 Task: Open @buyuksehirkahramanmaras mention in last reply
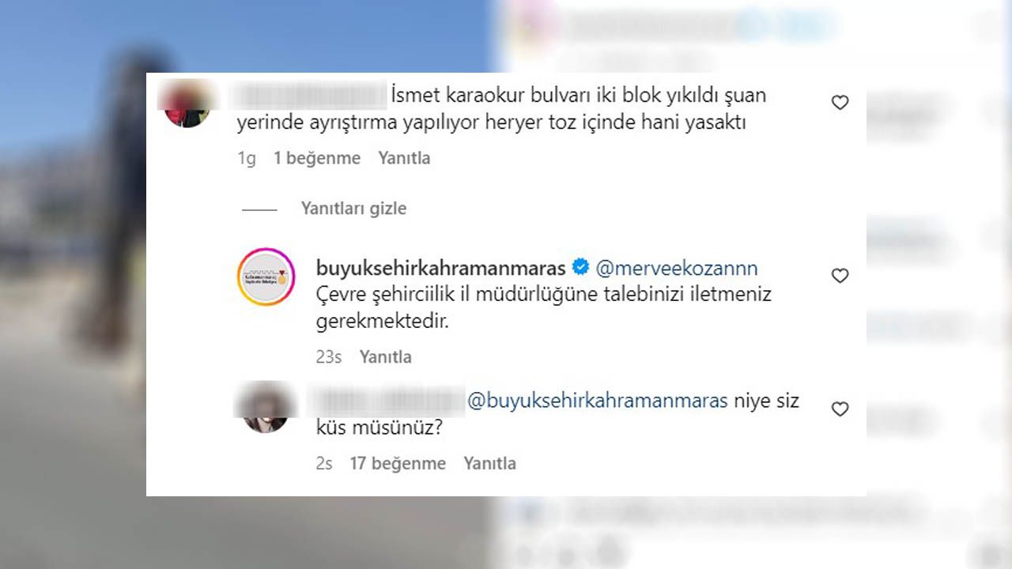(x=598, y=401)
